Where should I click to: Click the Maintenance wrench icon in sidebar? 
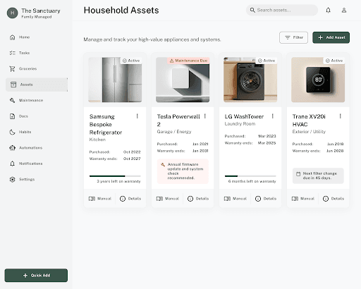[x=13, y=100]
